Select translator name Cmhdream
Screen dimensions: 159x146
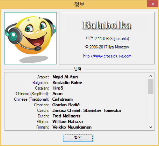(63, 99)
